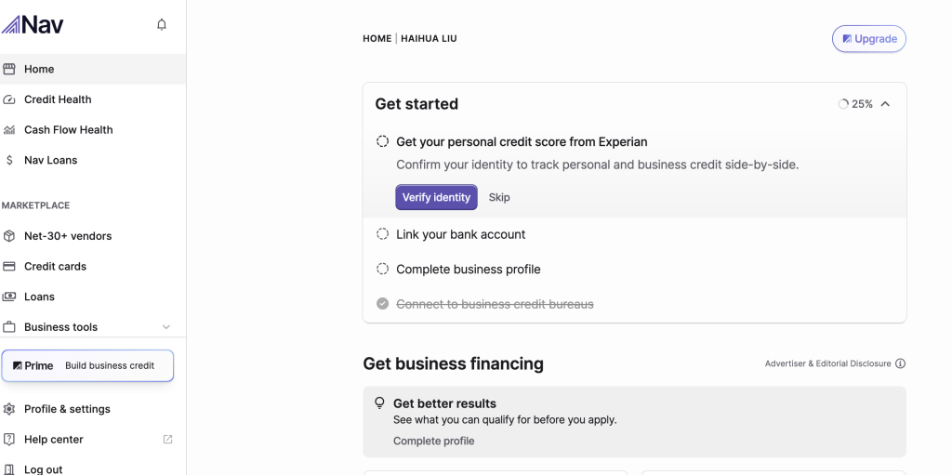Image resolution: width=952 pixels, height=475 pixels.
Task: Check the Complete business profile circle
Action: 382,269
